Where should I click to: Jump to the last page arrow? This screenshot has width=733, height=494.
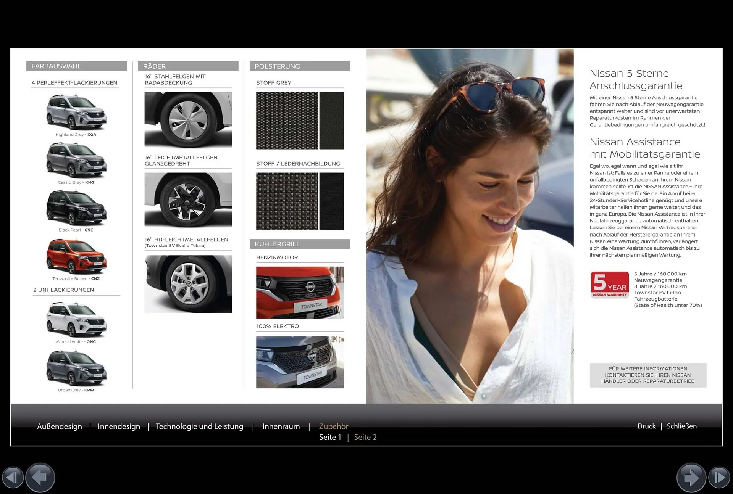pyautogui.click(x=719, y=477)
